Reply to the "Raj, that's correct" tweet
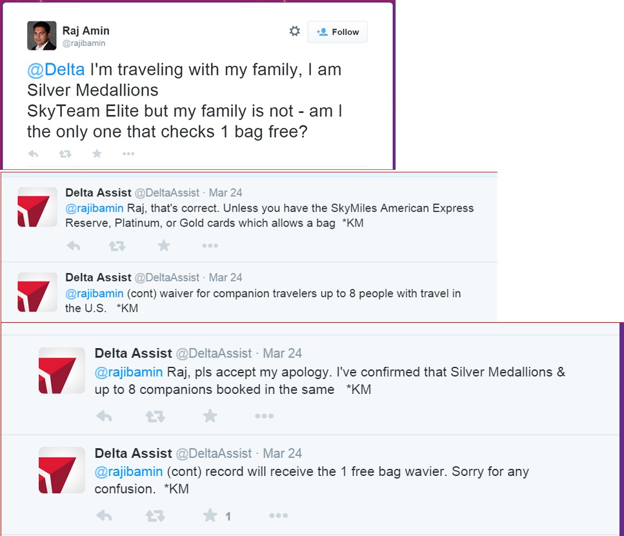This screenshot has width=624, height=536. (x=74, y=245)
